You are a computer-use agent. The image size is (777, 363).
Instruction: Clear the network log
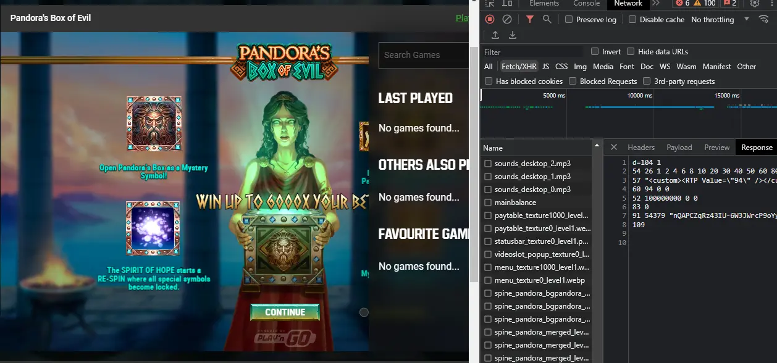[507, 19]
